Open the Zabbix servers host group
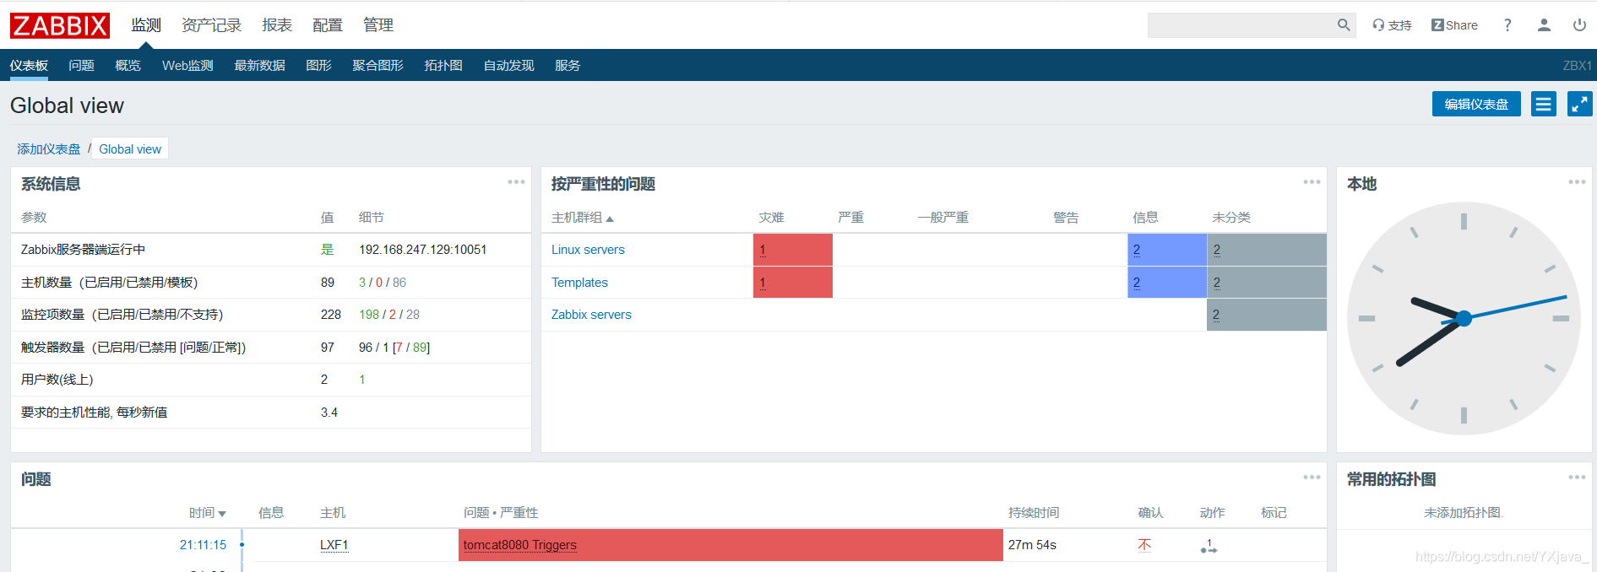The image size is (1597, 572). [x=591, y=315]
